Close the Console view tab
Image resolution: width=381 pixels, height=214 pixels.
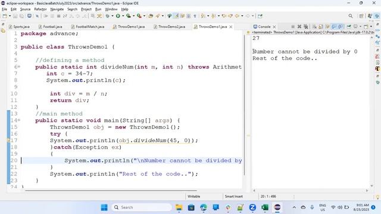pyautogui.click(x=274, y=27)
